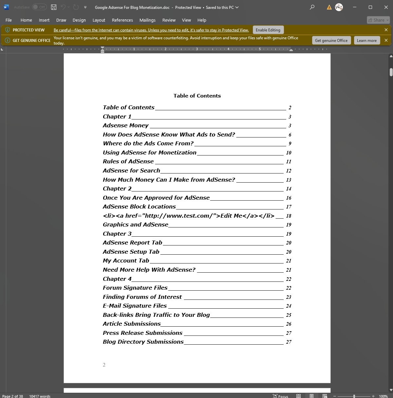Open the Mailings tab
The image size is (393, 398).
coord(147,20)
